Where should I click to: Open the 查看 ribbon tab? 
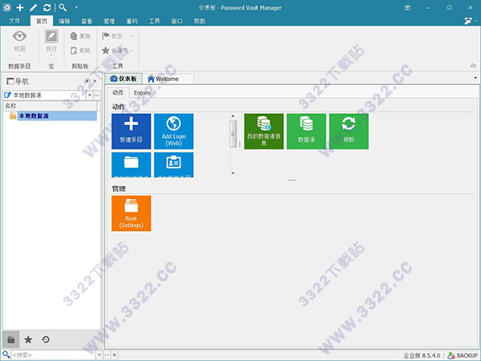coord(87,21)
